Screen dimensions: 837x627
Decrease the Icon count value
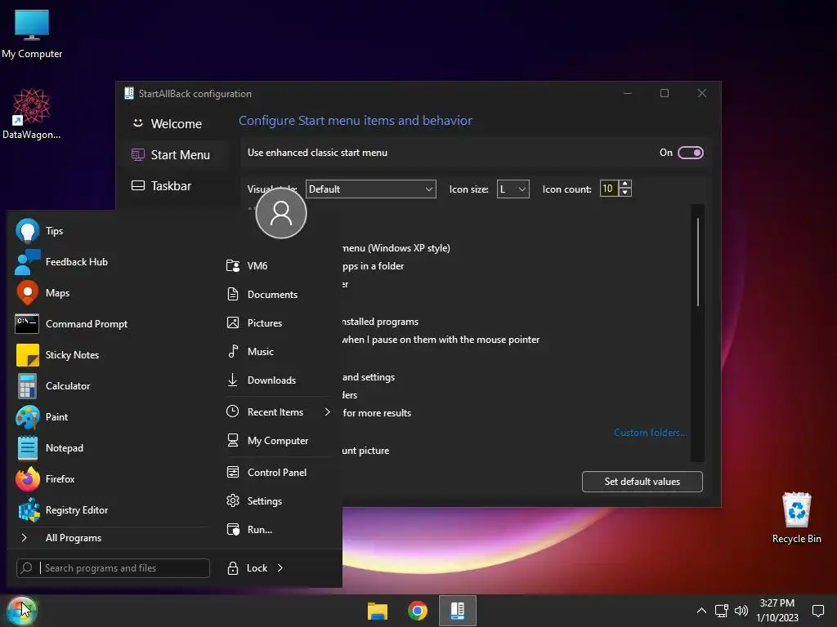(x=624, y=193)
